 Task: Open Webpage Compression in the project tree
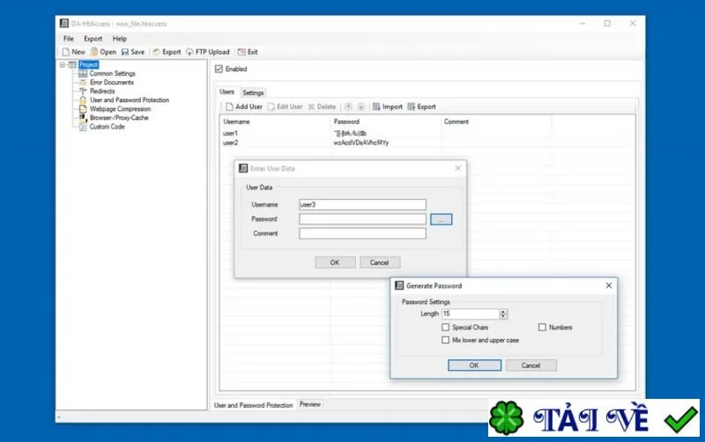coord(120,109)
